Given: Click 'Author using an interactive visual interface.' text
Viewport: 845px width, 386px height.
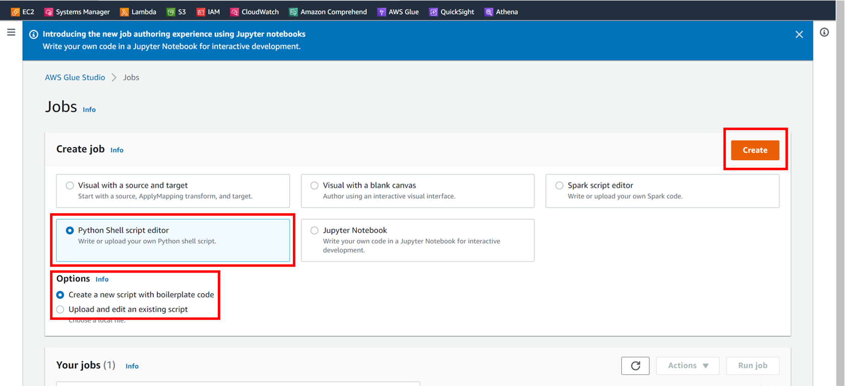Looking at the screenshot, I should point(389,197).
